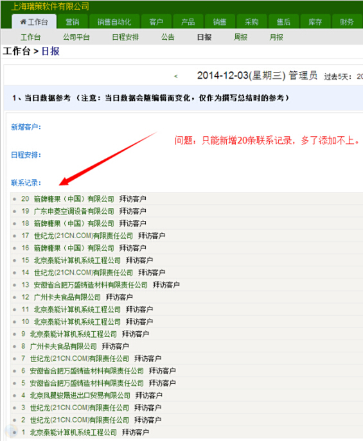Screen dimensions: 363x441
Task: Click 拜访客户 text in row 4
Action: click(x=148, y=395)
